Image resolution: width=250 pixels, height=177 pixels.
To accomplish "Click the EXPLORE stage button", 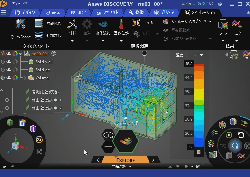I will (x=126, y=160).
